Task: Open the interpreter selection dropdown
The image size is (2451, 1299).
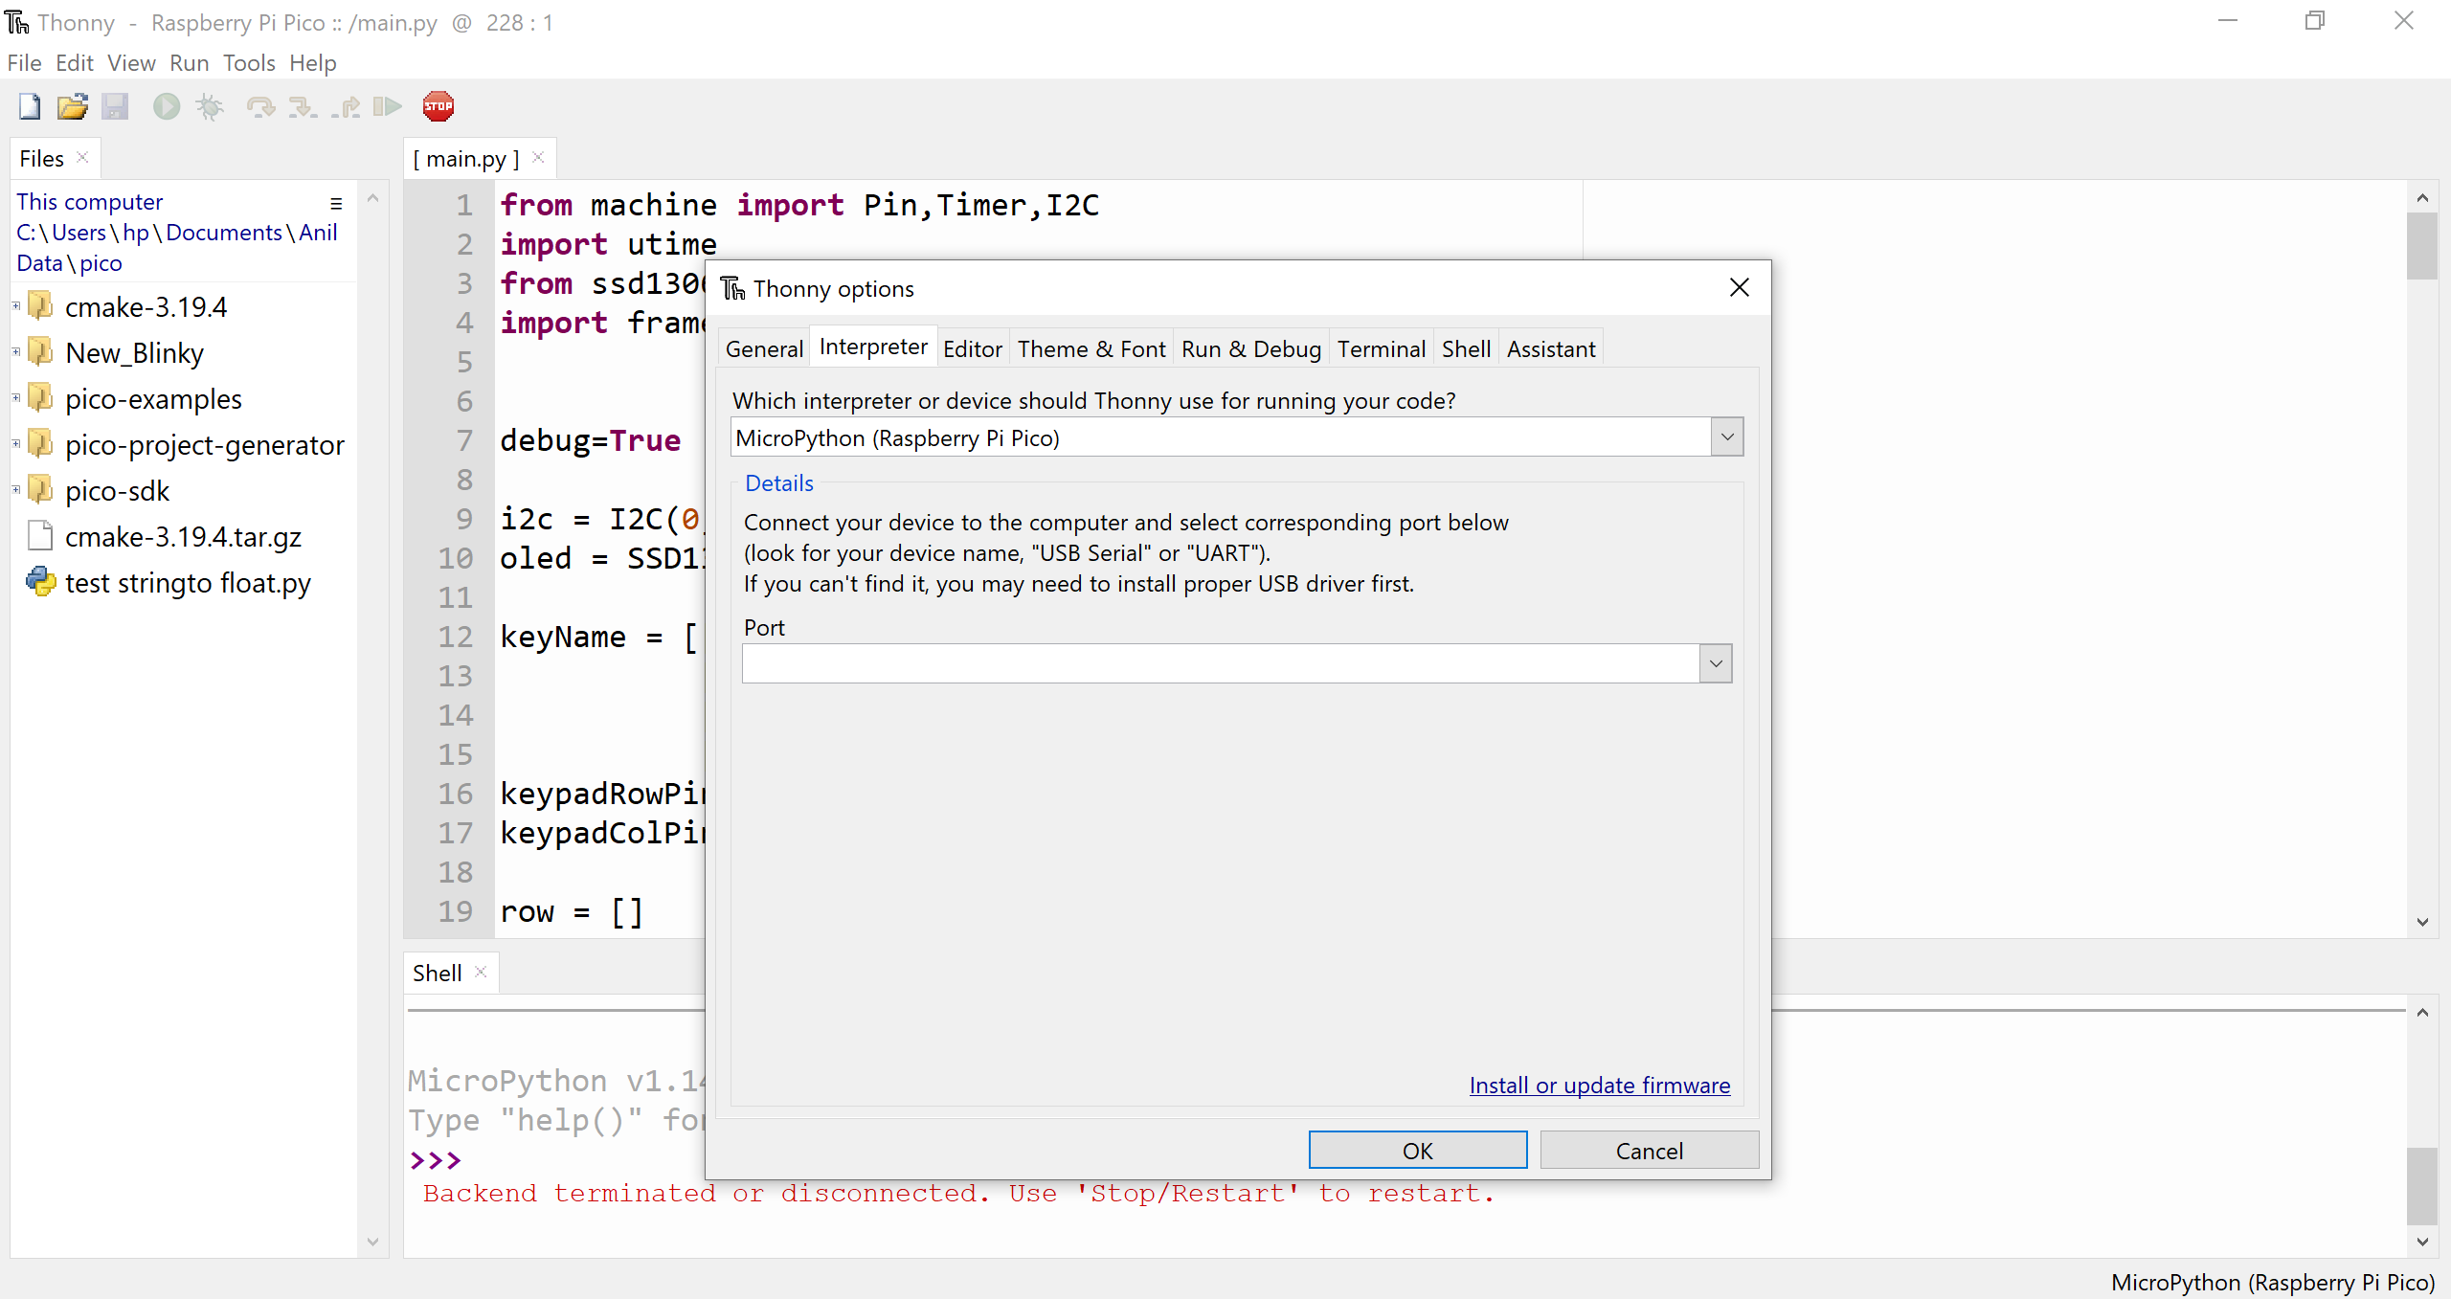Action: (1725, 437)
